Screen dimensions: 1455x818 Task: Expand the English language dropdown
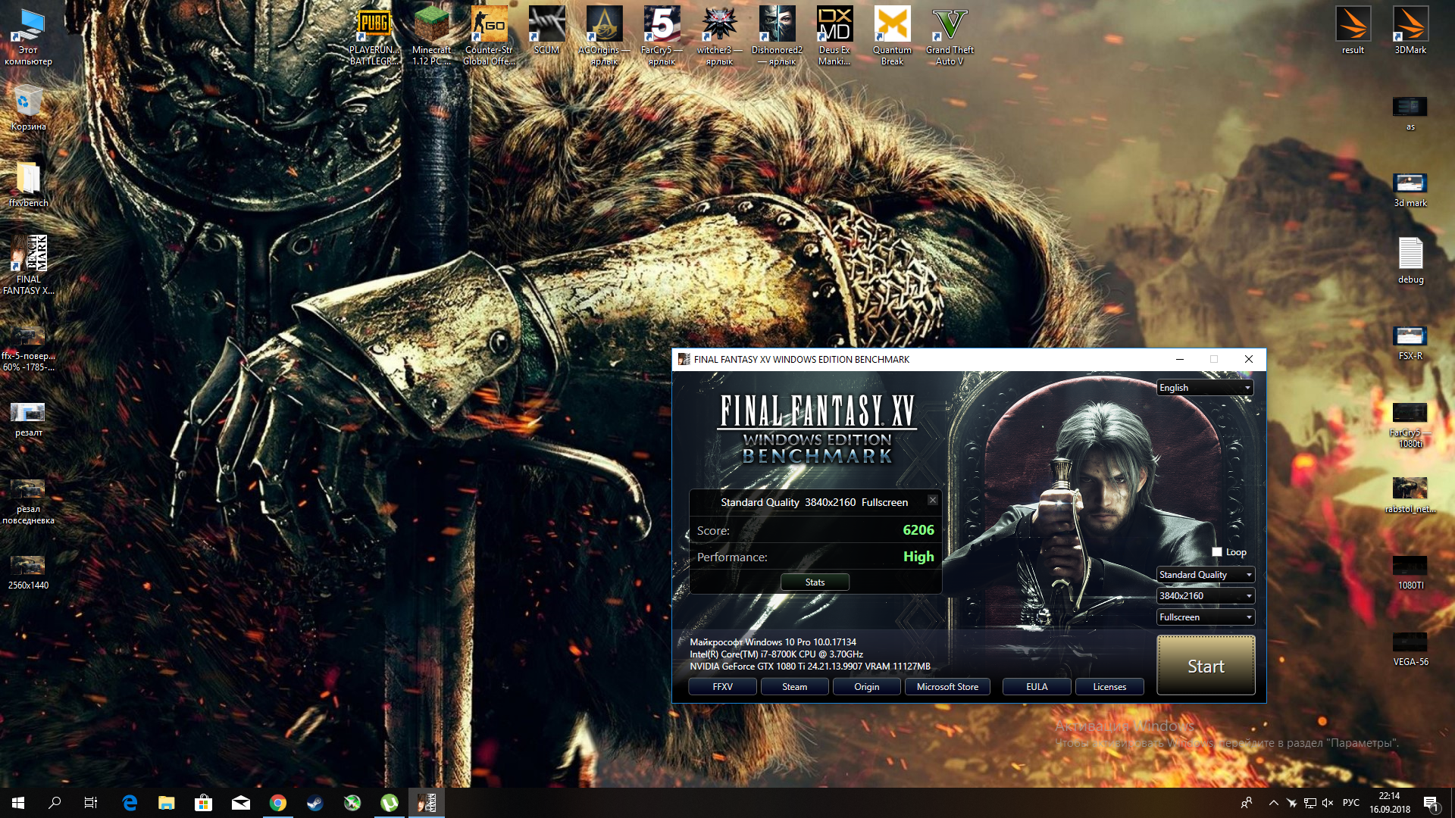1205,388
